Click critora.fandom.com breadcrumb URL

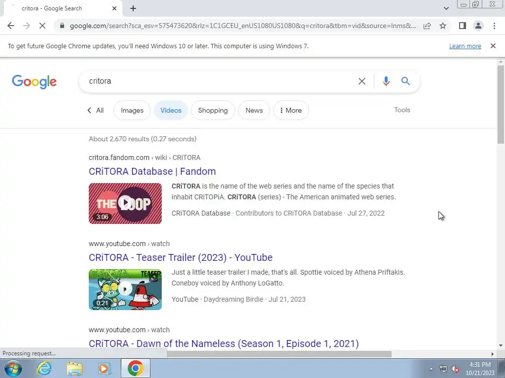click(144, 157)
